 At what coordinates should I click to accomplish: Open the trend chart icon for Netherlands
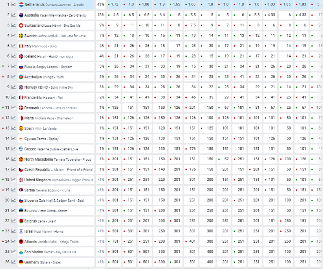[x=13, y=5]
